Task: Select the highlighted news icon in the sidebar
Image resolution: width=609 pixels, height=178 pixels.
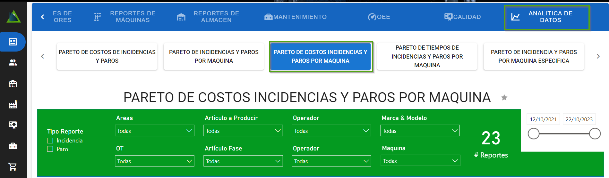Action: (13, 42)
